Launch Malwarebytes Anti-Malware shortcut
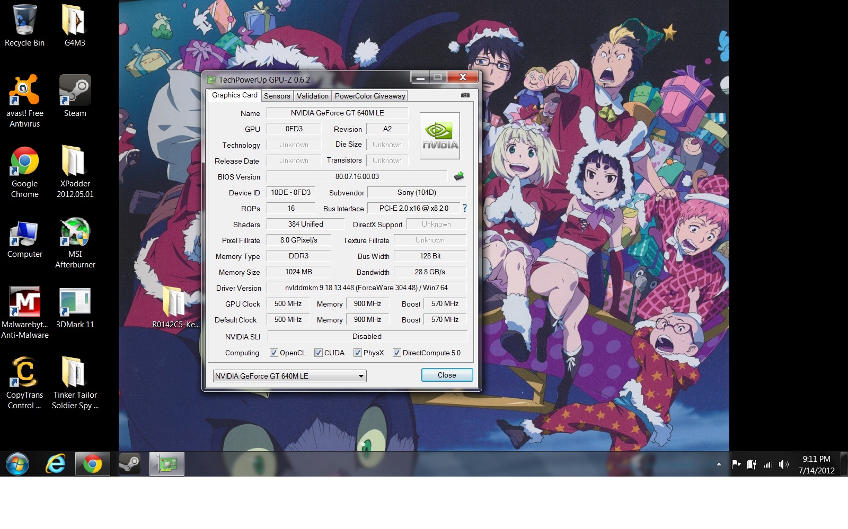848x529 pixels. 24,312
